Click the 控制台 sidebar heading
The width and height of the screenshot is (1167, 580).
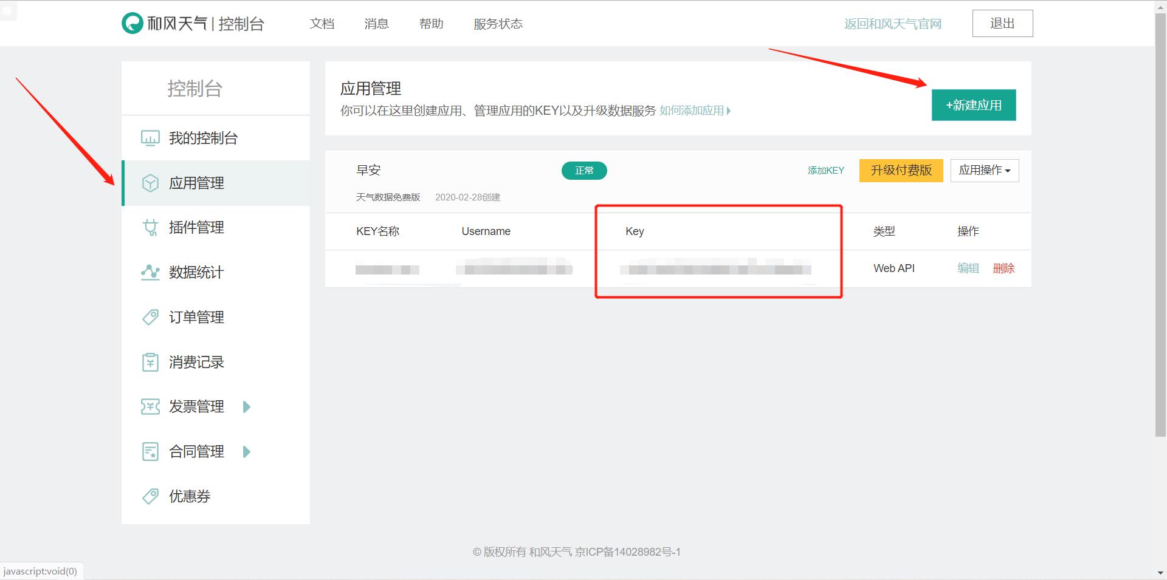(195, 89)
